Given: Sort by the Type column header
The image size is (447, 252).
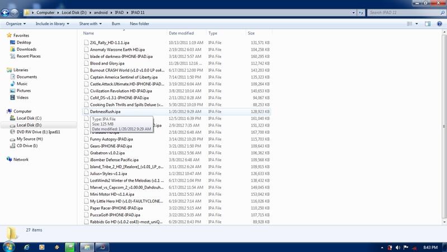Looking at the screenshot, I should point(226,33).
